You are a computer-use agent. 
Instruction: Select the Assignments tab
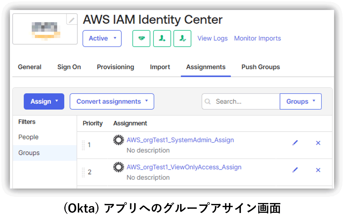[206, 67]
